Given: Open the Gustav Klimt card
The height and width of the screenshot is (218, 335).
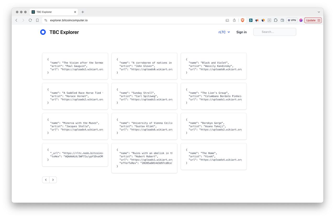Looking at the screenshot, I should (144, 126).
